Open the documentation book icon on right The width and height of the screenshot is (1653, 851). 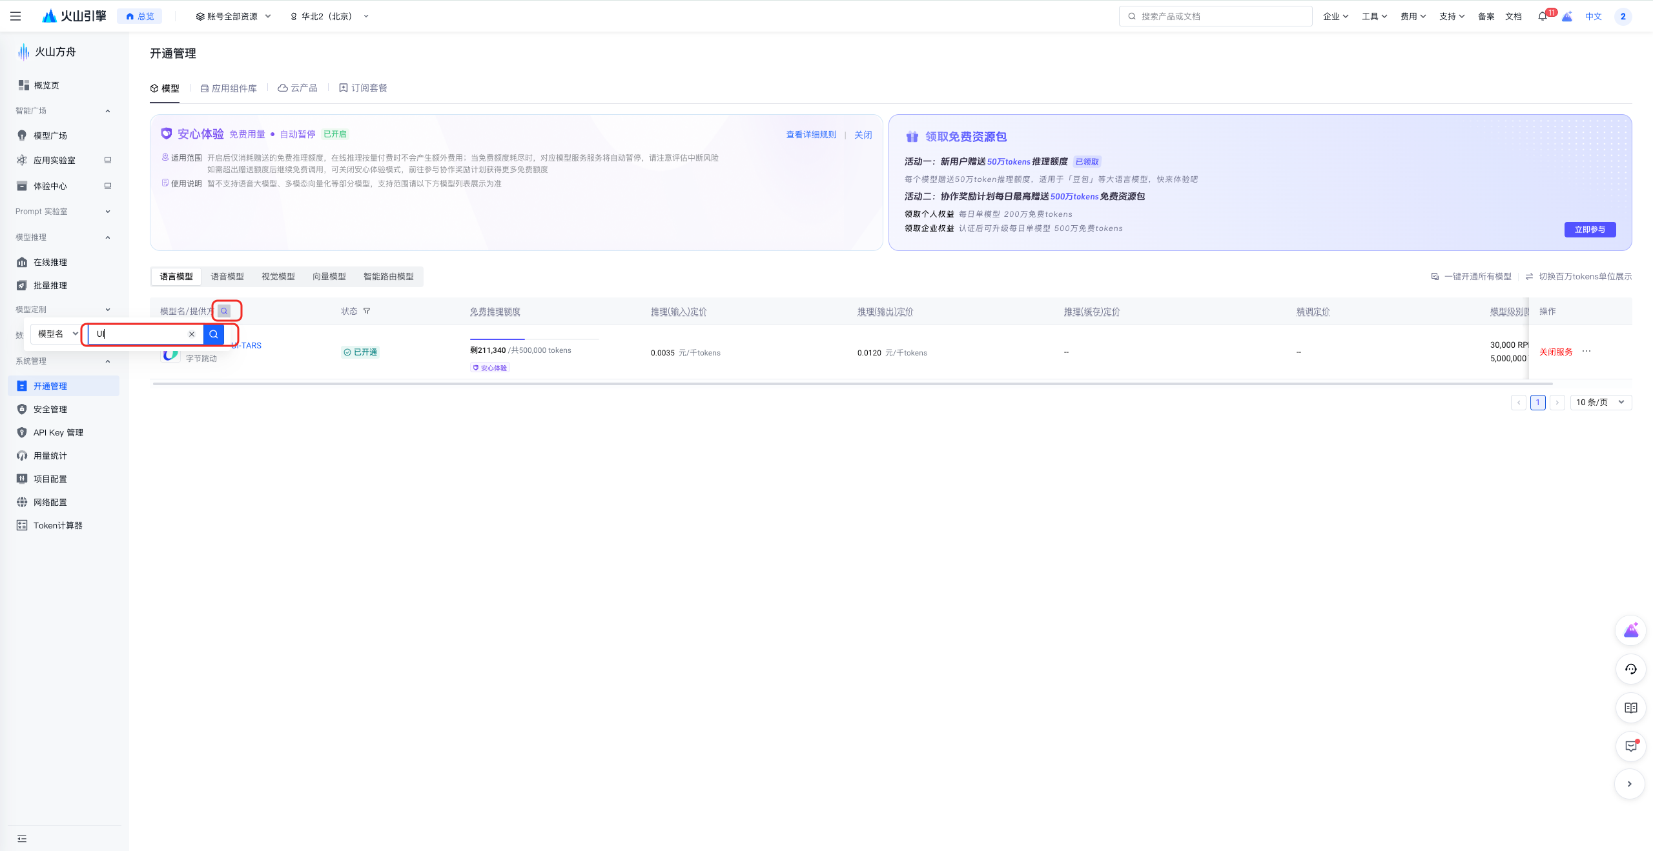point(1630,708)
